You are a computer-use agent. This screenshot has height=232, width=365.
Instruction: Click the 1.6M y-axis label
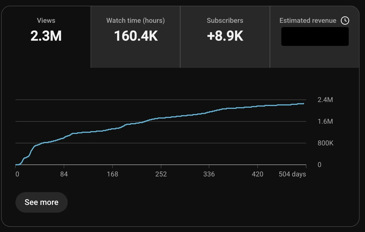[325, 121]
